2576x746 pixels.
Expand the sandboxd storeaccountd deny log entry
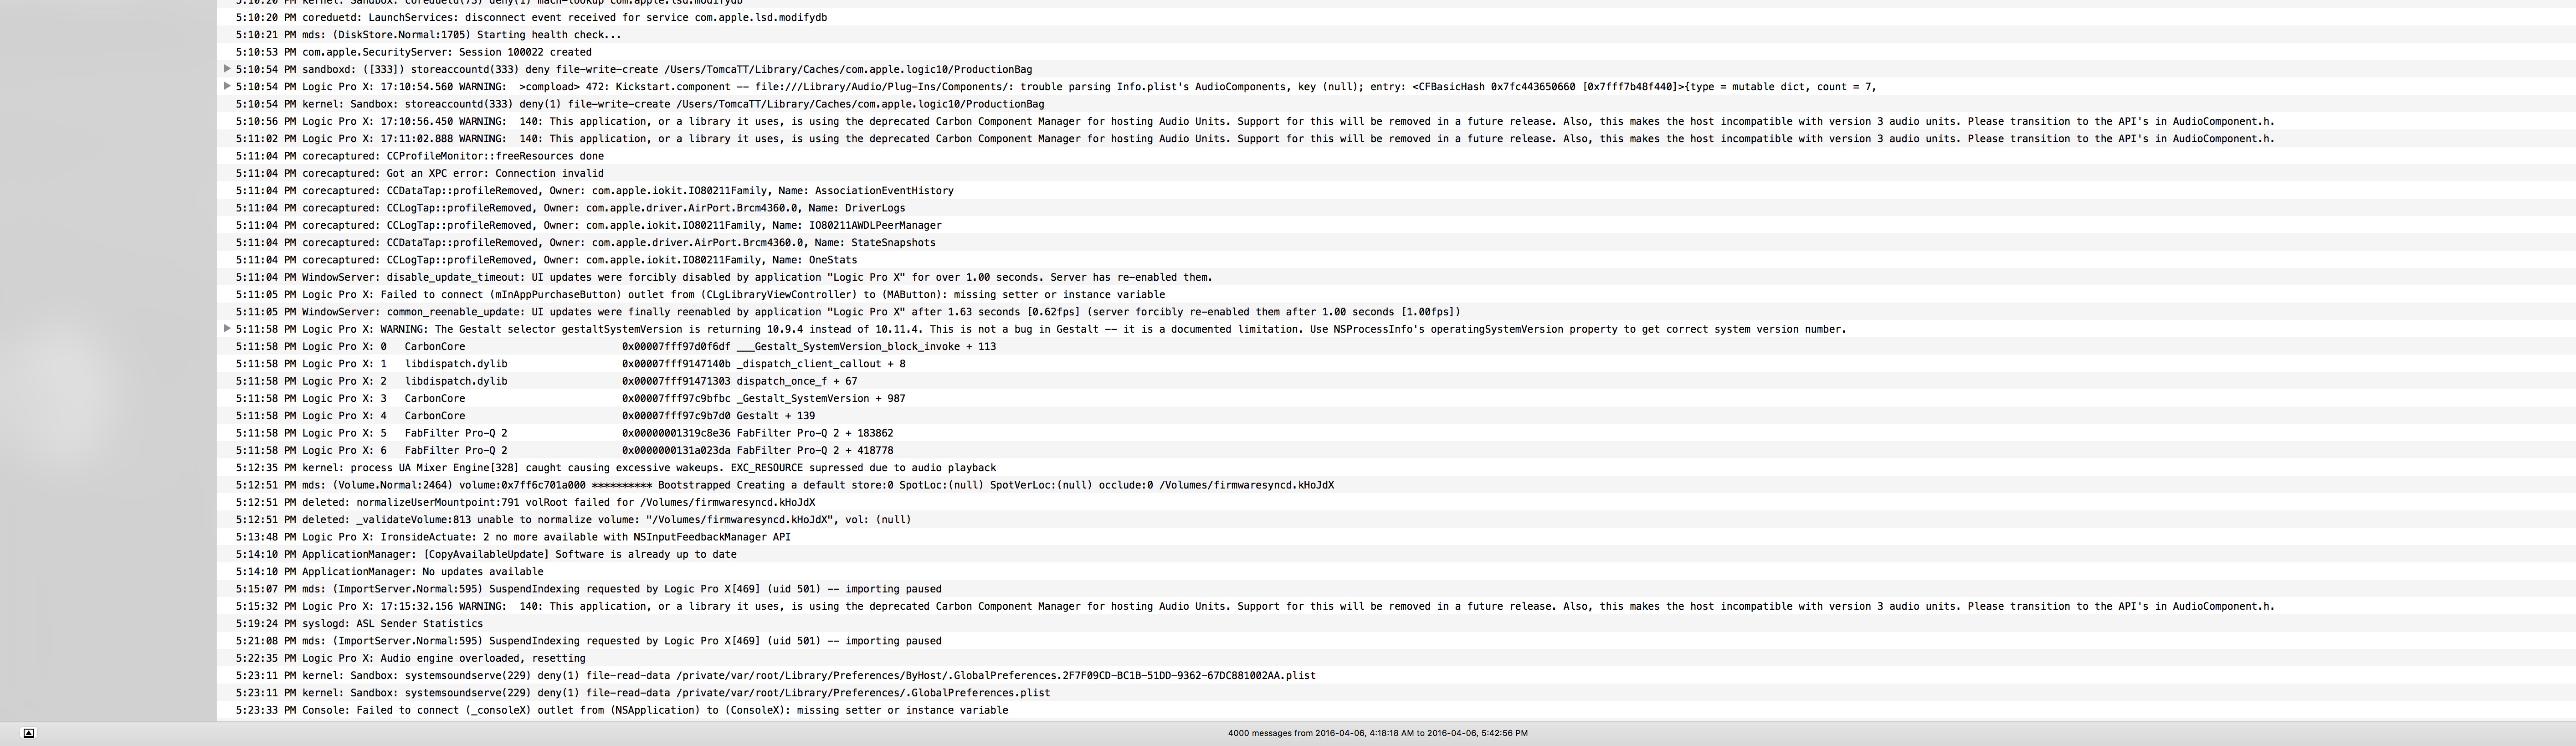[227, 69]
